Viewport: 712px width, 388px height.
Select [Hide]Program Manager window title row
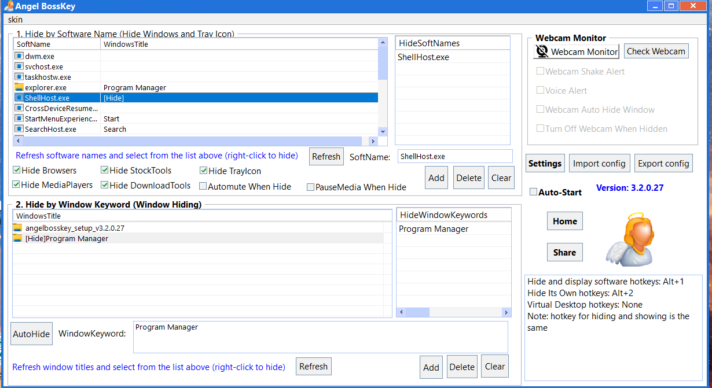[x=197, y=238]
